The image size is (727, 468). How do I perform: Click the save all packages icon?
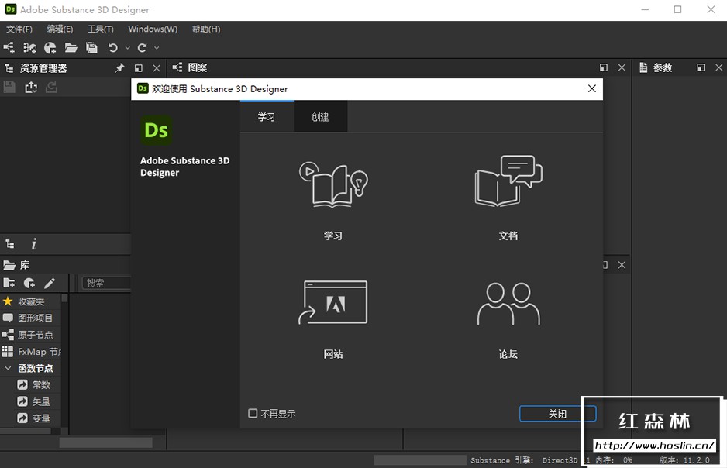coord(91,48)
